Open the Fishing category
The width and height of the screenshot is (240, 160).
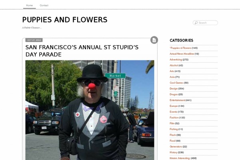click(174, 129)
